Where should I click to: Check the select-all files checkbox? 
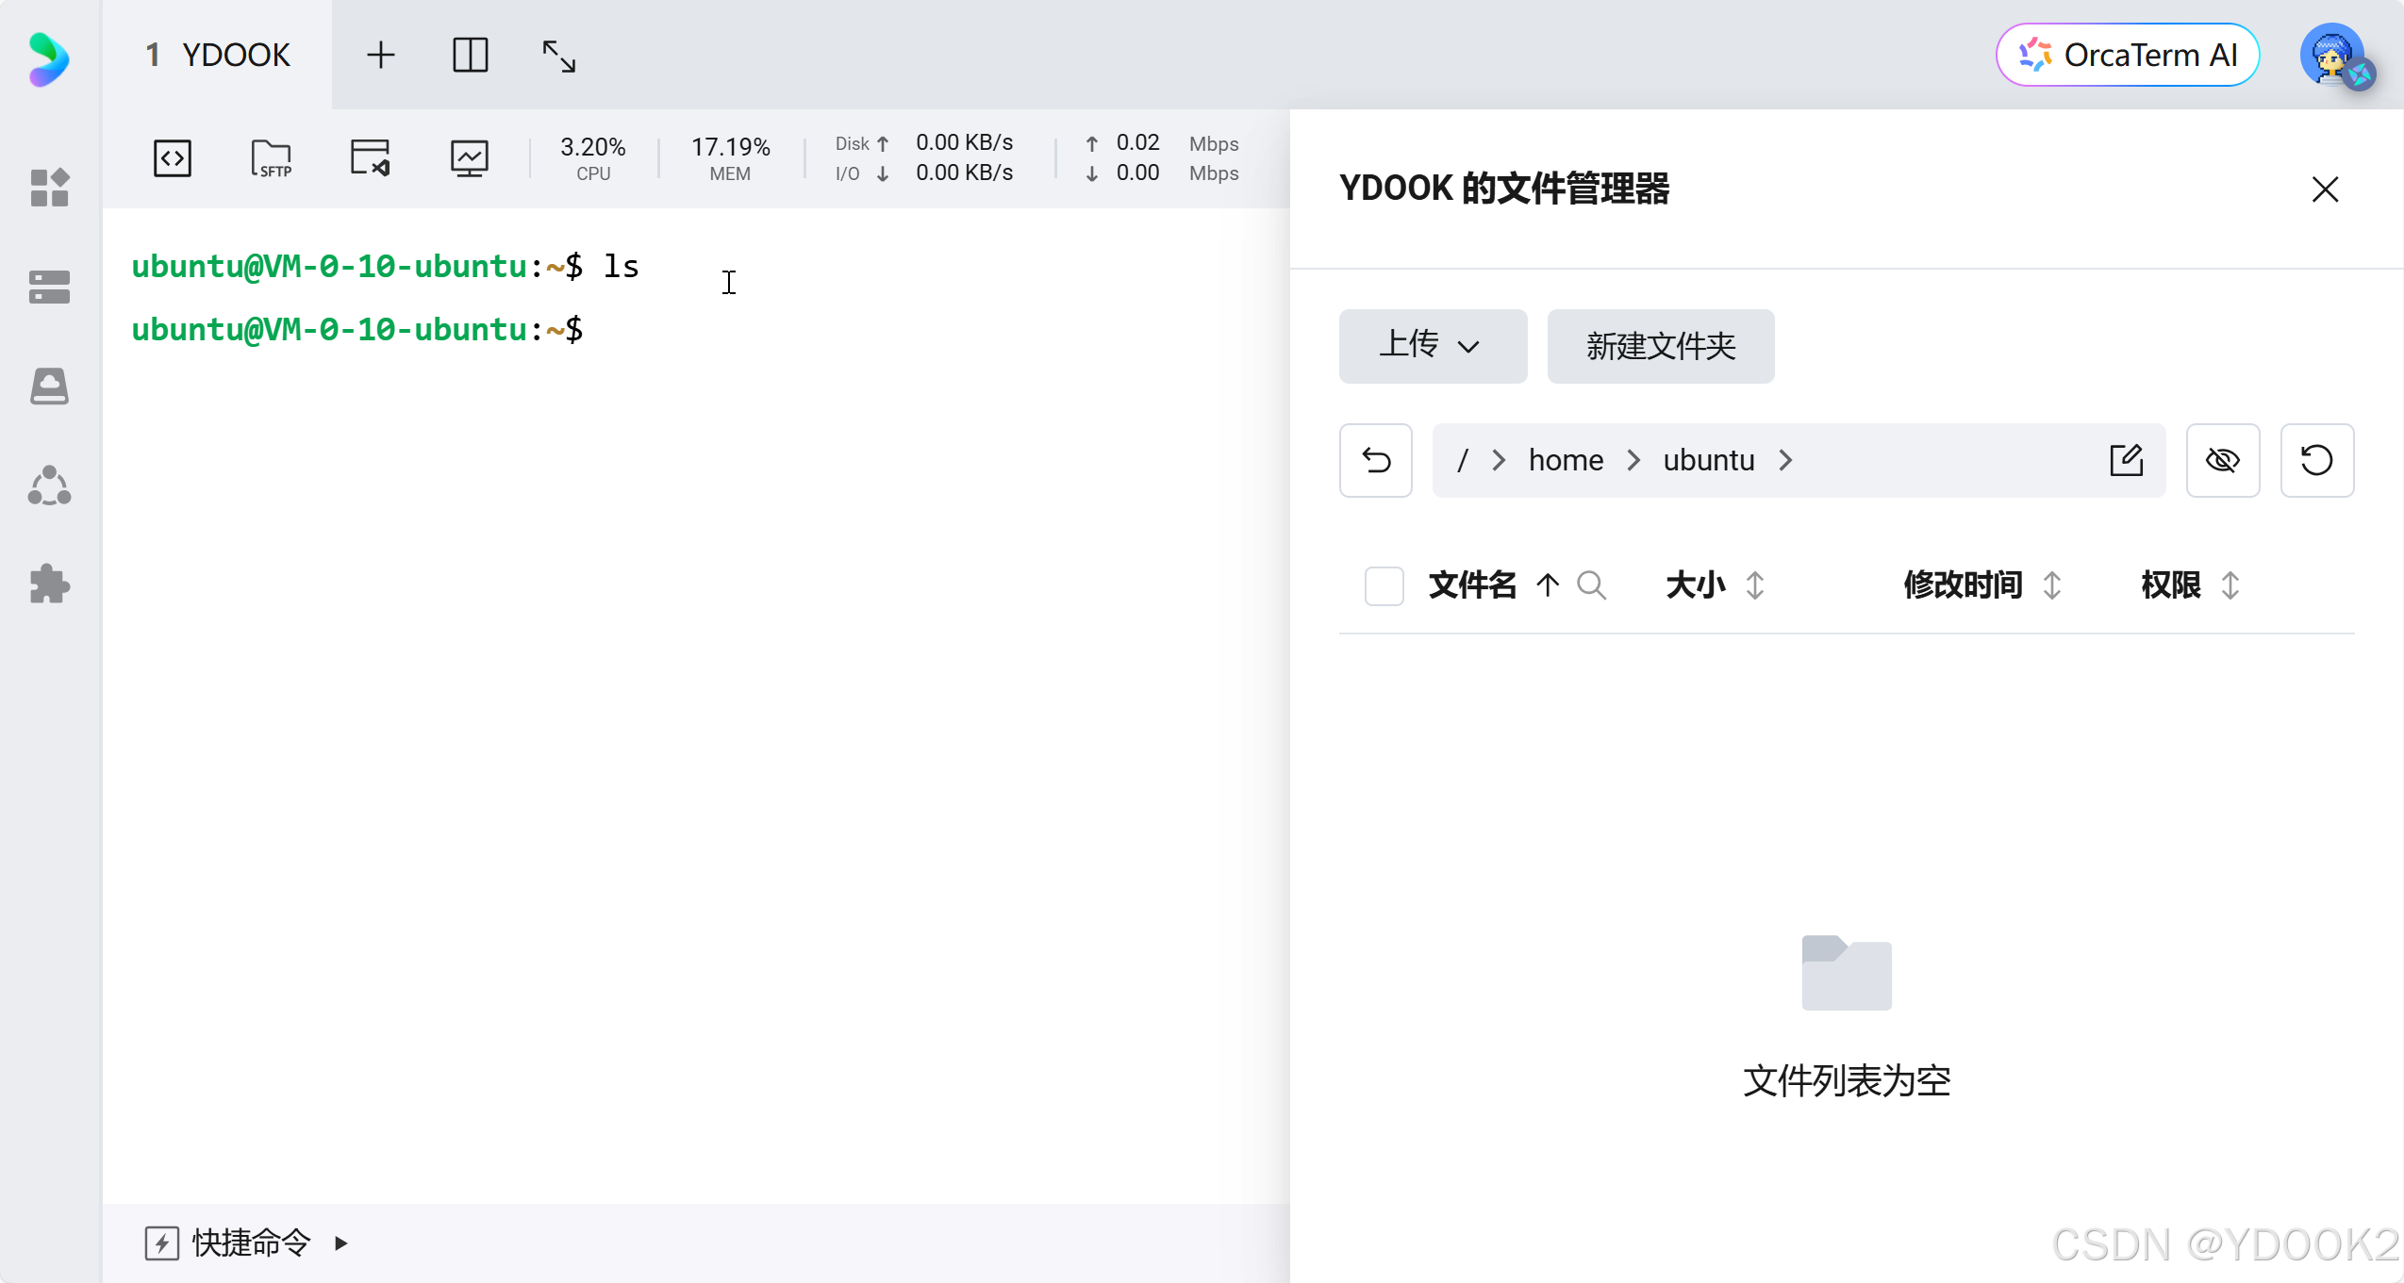(1384, 585)
